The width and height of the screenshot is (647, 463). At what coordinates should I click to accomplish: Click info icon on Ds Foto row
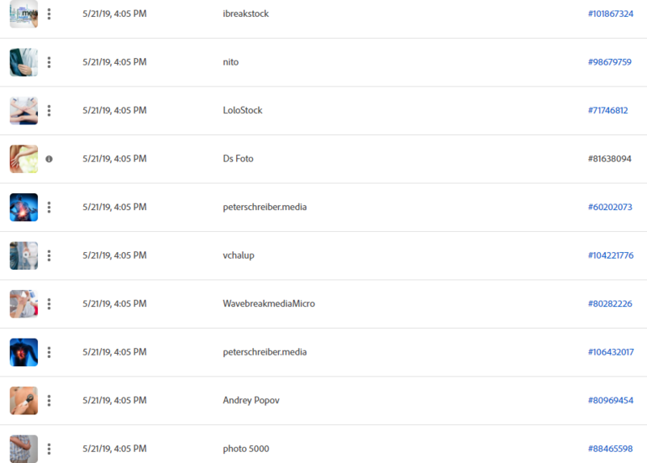[49, 158]
